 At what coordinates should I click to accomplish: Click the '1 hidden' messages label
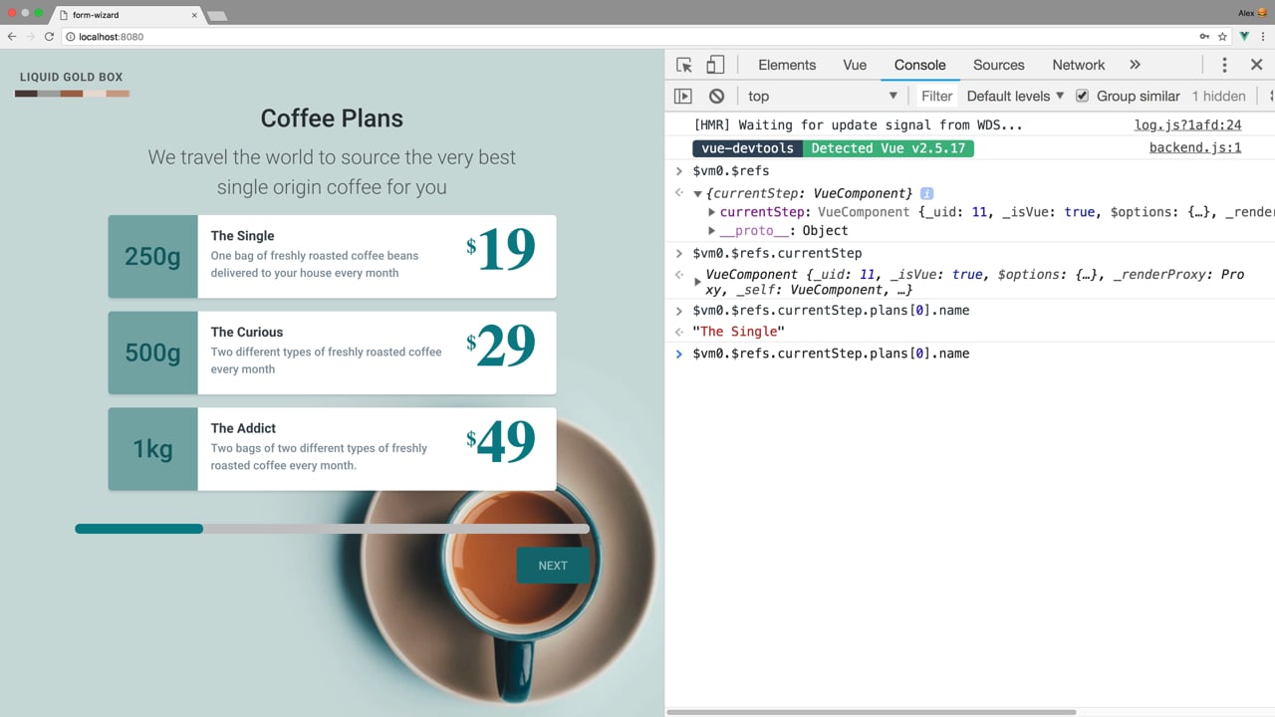1219,96
